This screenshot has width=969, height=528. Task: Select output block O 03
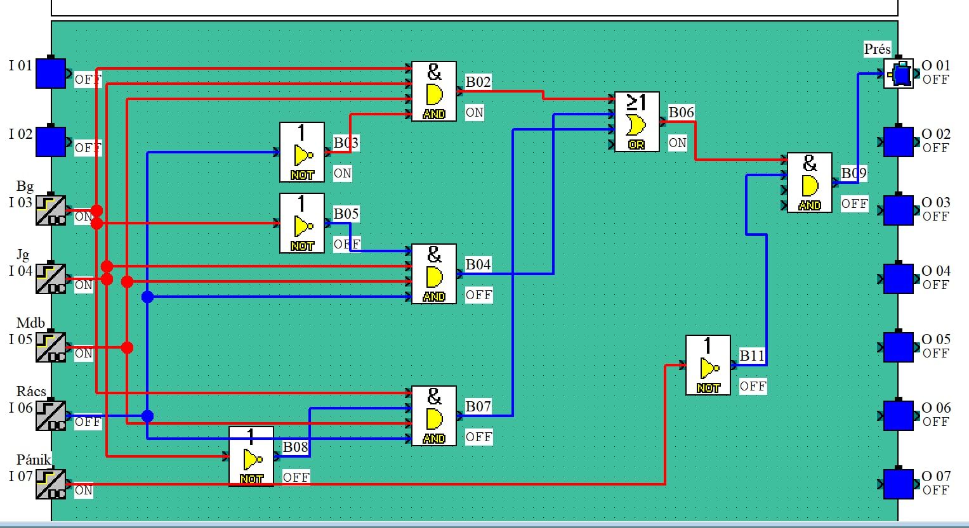click(899, 210)
